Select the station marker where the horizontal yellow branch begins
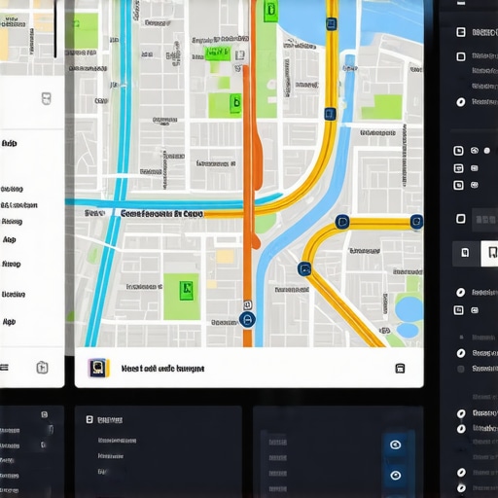Viewport: 498px width, 498px height. click(x=342, y=222)
